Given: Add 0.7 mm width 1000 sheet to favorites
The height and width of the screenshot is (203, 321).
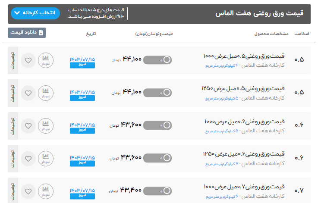Looking at the screenshot, I should [28, 191].
